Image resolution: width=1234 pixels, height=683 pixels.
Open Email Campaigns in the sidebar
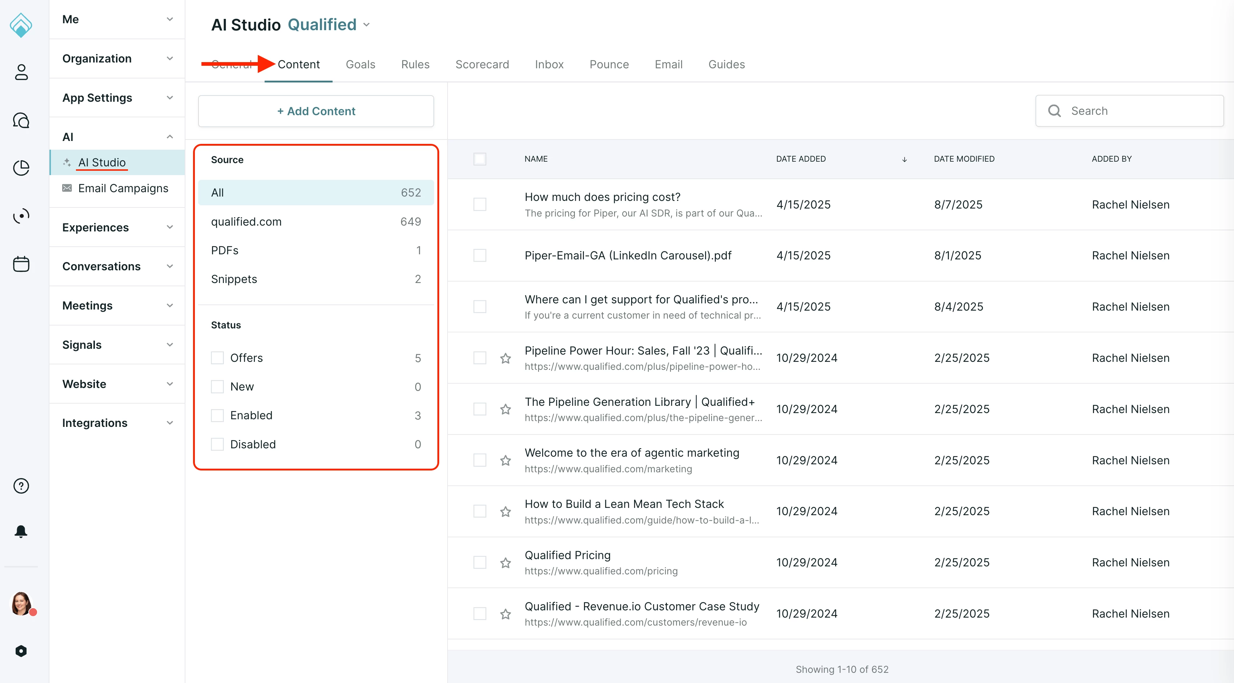[x=117, y=188]
